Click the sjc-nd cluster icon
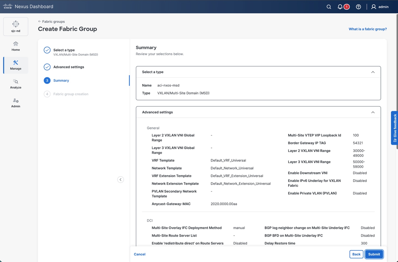Image resolution: width=398 pixels, height=262 pixels. tap(16, 26)
